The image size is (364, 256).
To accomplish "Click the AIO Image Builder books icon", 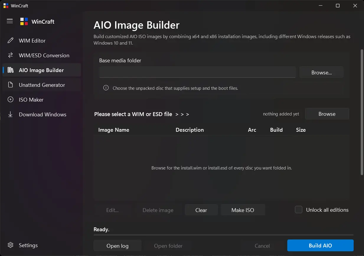I will pos(10,70).
